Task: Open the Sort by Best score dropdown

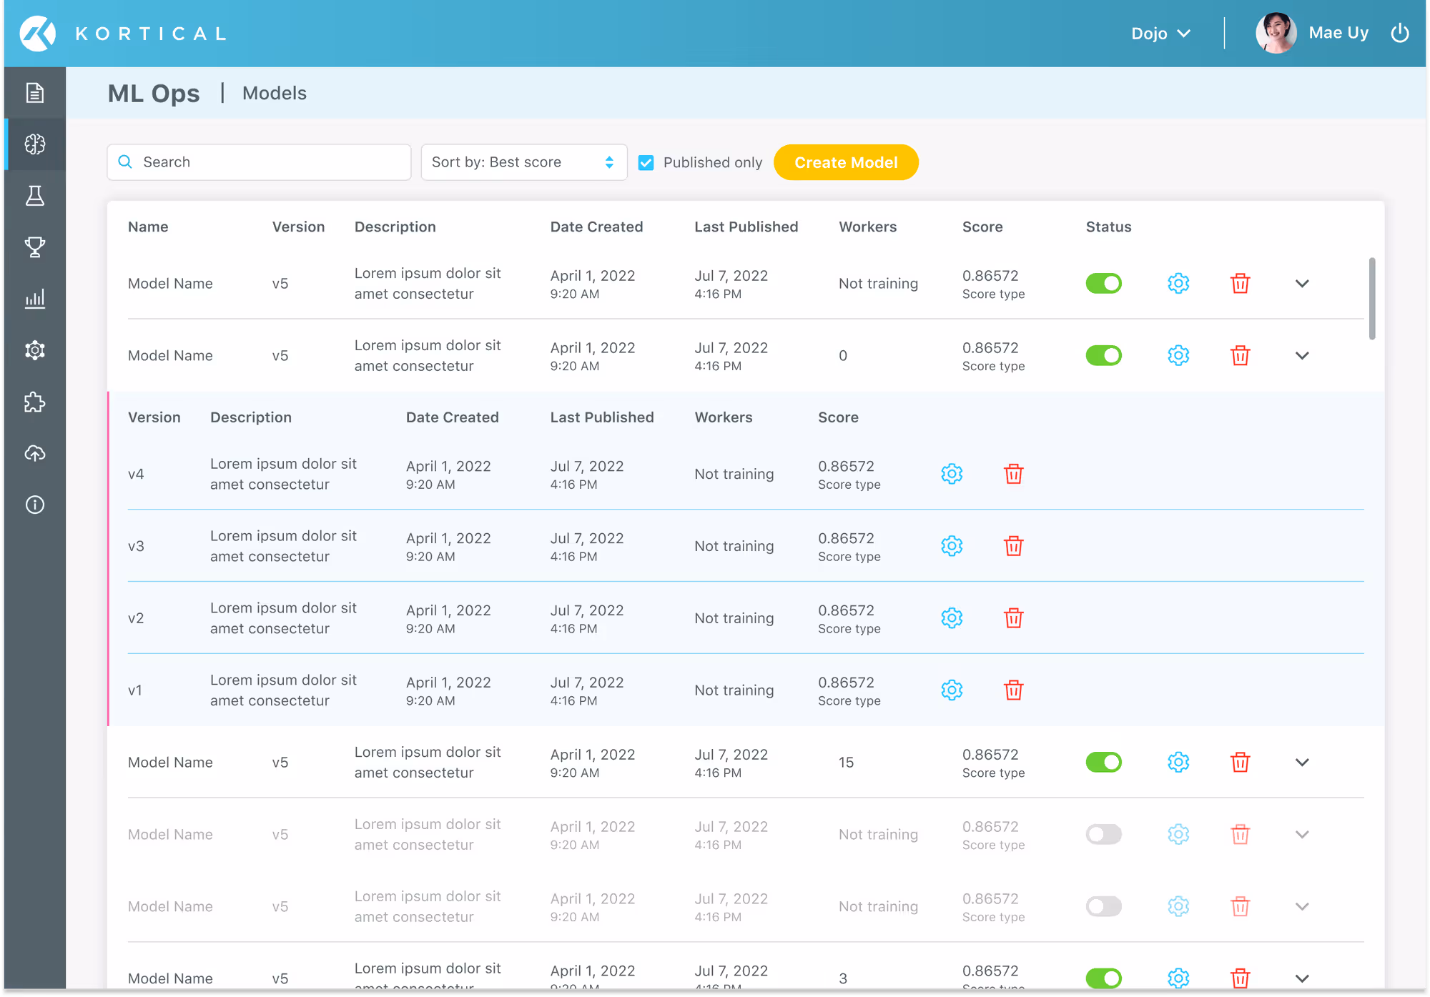Action: (523, 162)
